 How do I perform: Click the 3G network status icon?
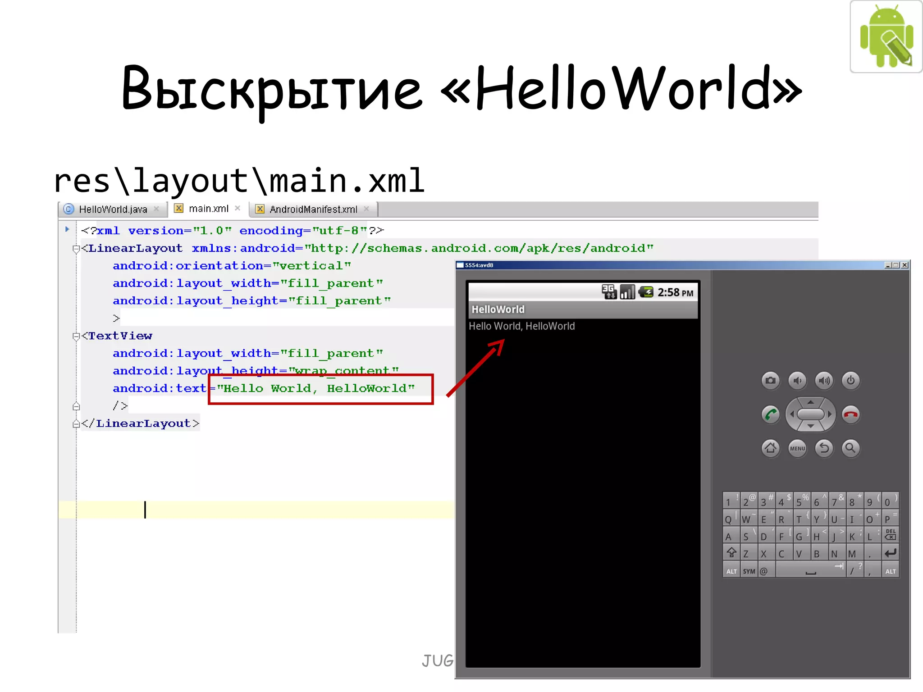(609, 292)
